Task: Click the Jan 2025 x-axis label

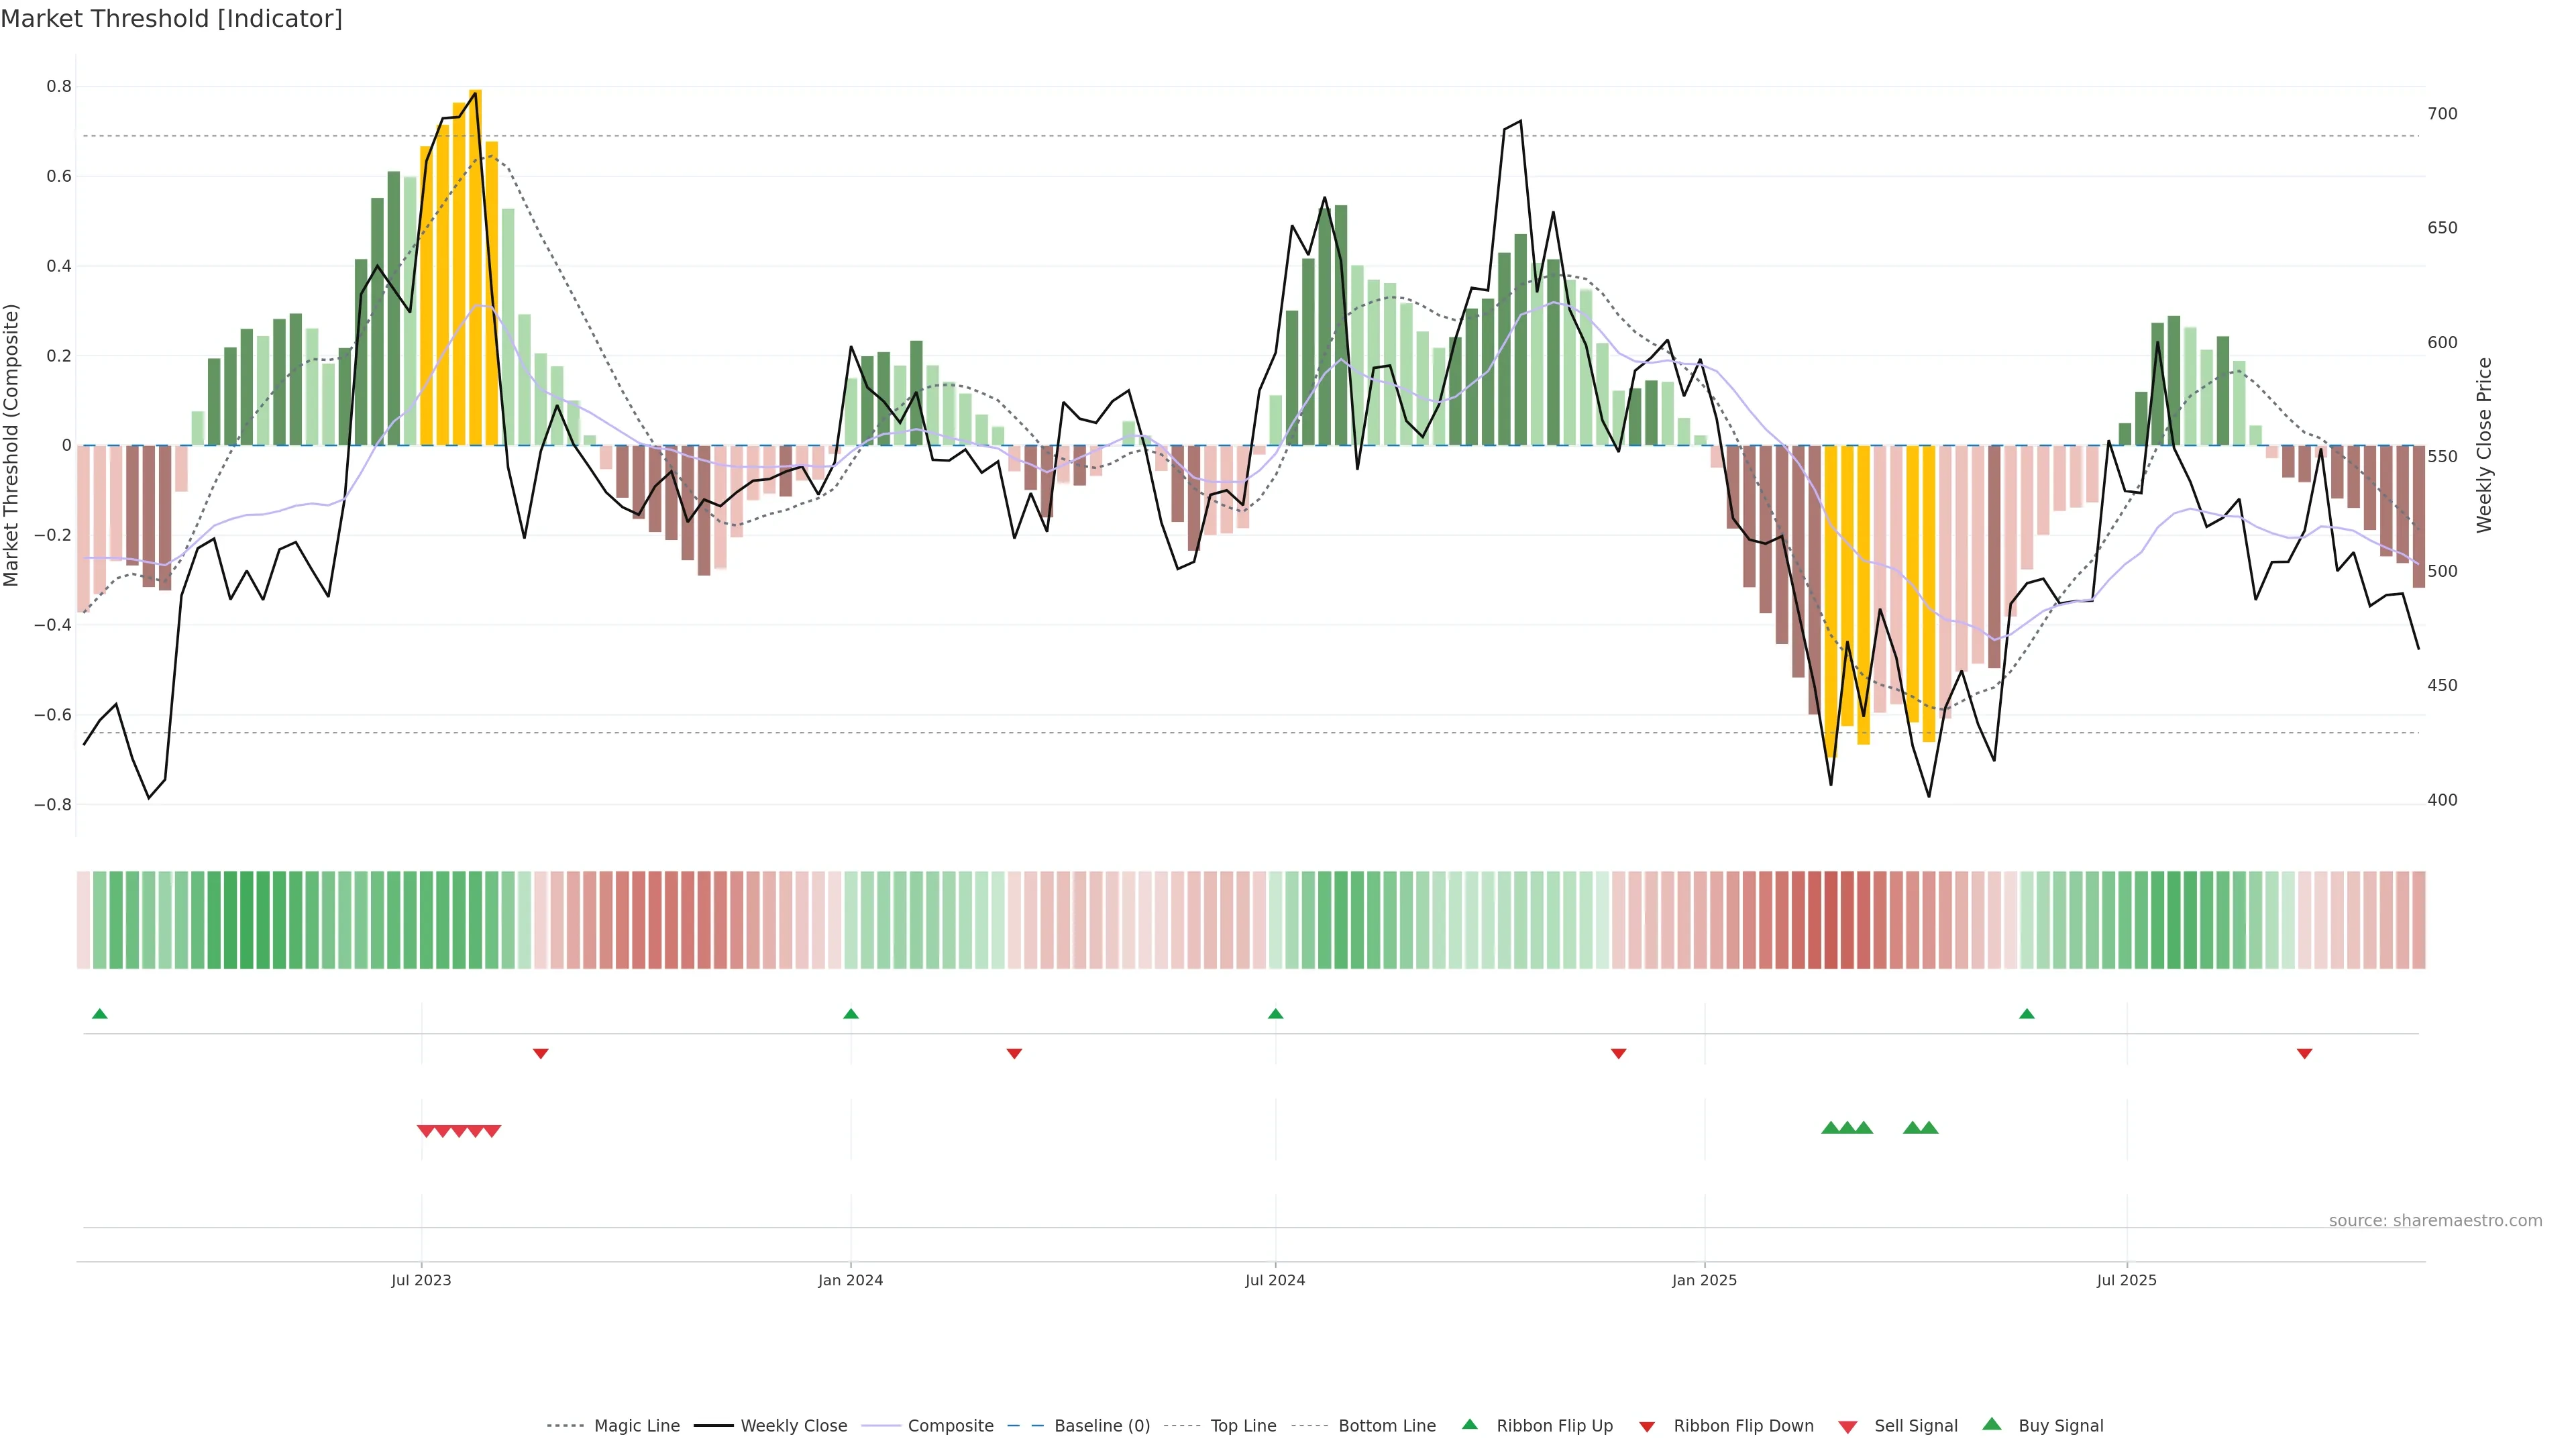Action: [1704, 1280]
